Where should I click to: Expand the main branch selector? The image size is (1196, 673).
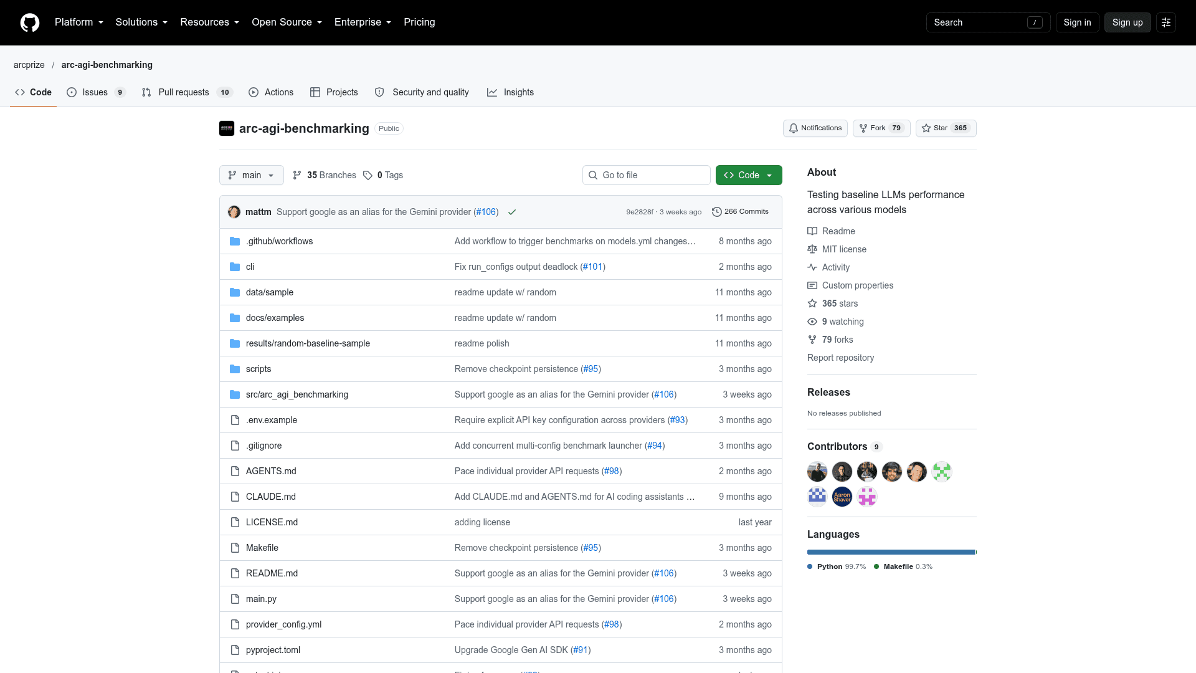(252, 175)
